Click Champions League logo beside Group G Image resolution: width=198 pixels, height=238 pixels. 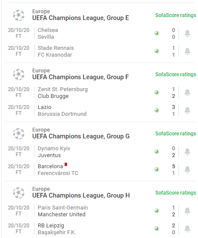point(18,134)
